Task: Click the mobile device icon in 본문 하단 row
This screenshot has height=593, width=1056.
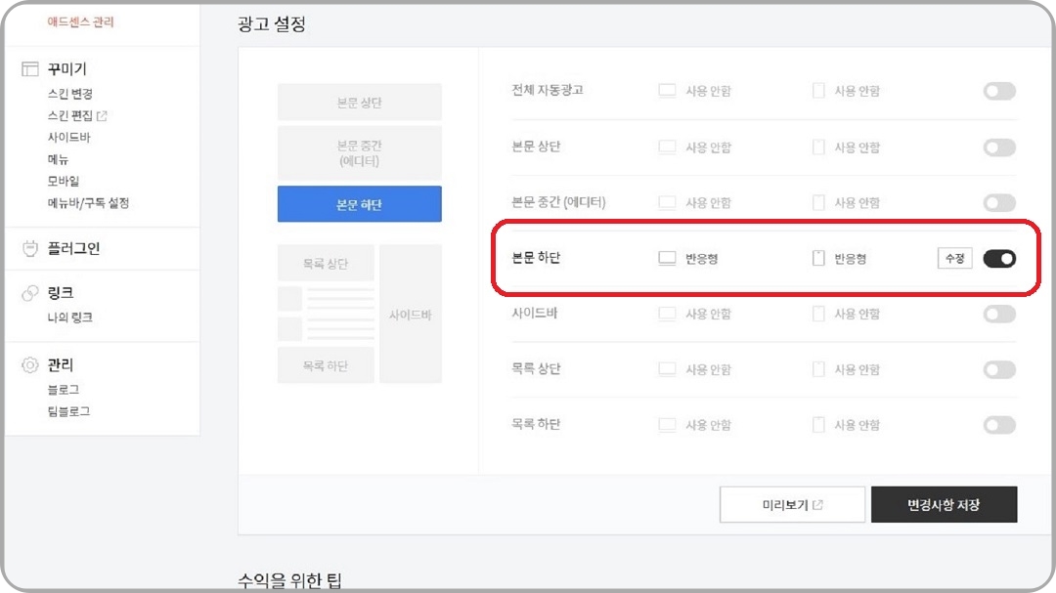Action: 818,258
